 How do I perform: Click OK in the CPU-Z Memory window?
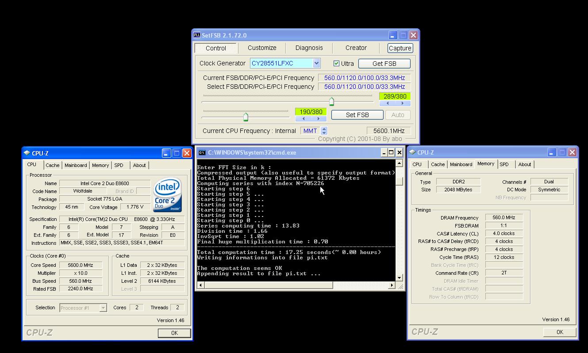560,332
